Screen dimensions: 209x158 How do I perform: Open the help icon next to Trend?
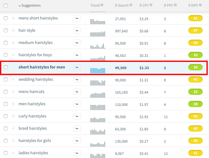point(102,5)
